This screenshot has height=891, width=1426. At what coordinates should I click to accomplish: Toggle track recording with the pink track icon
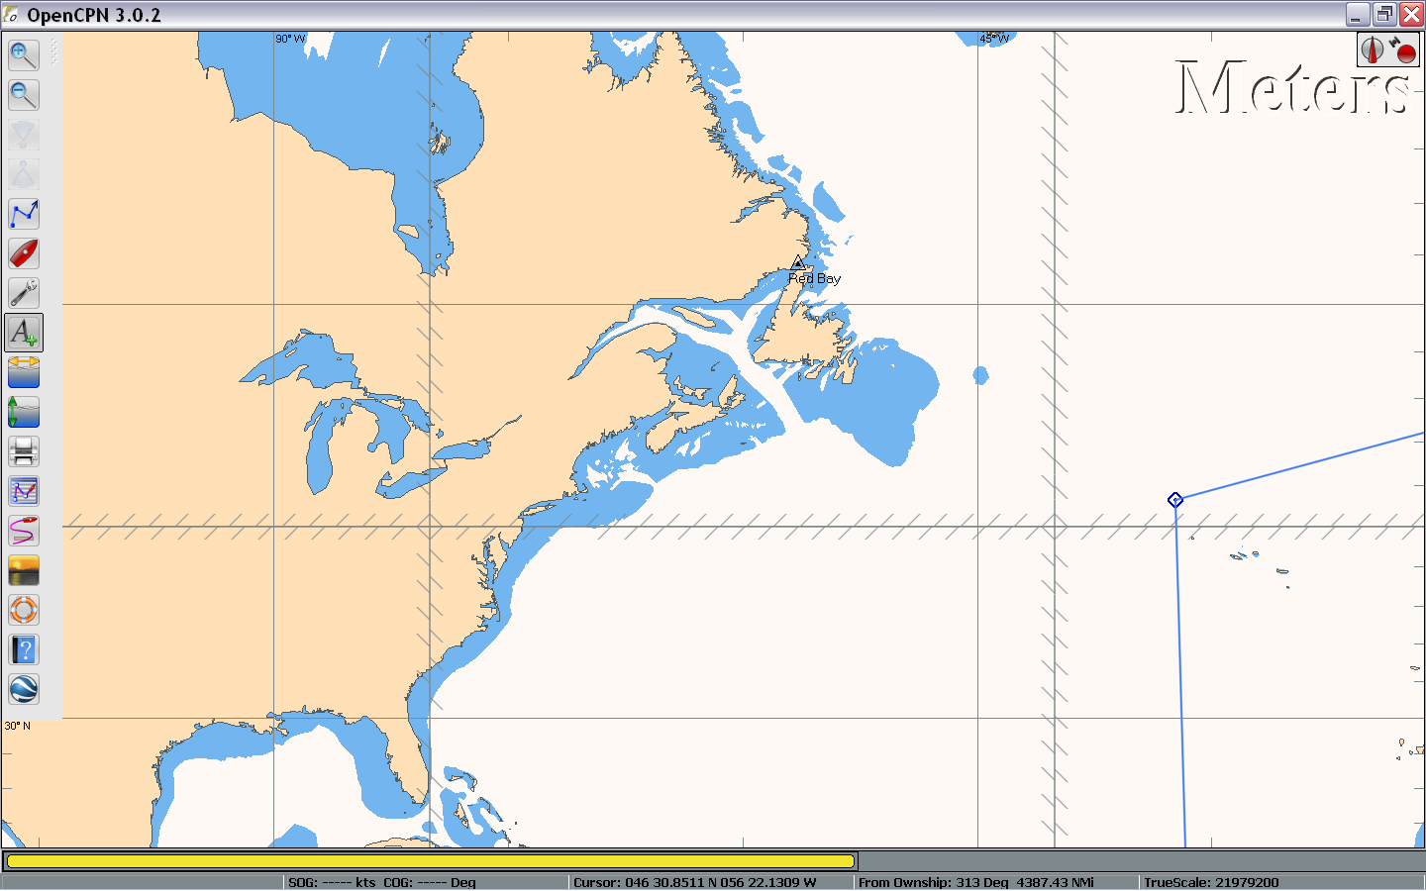point(24,531)
